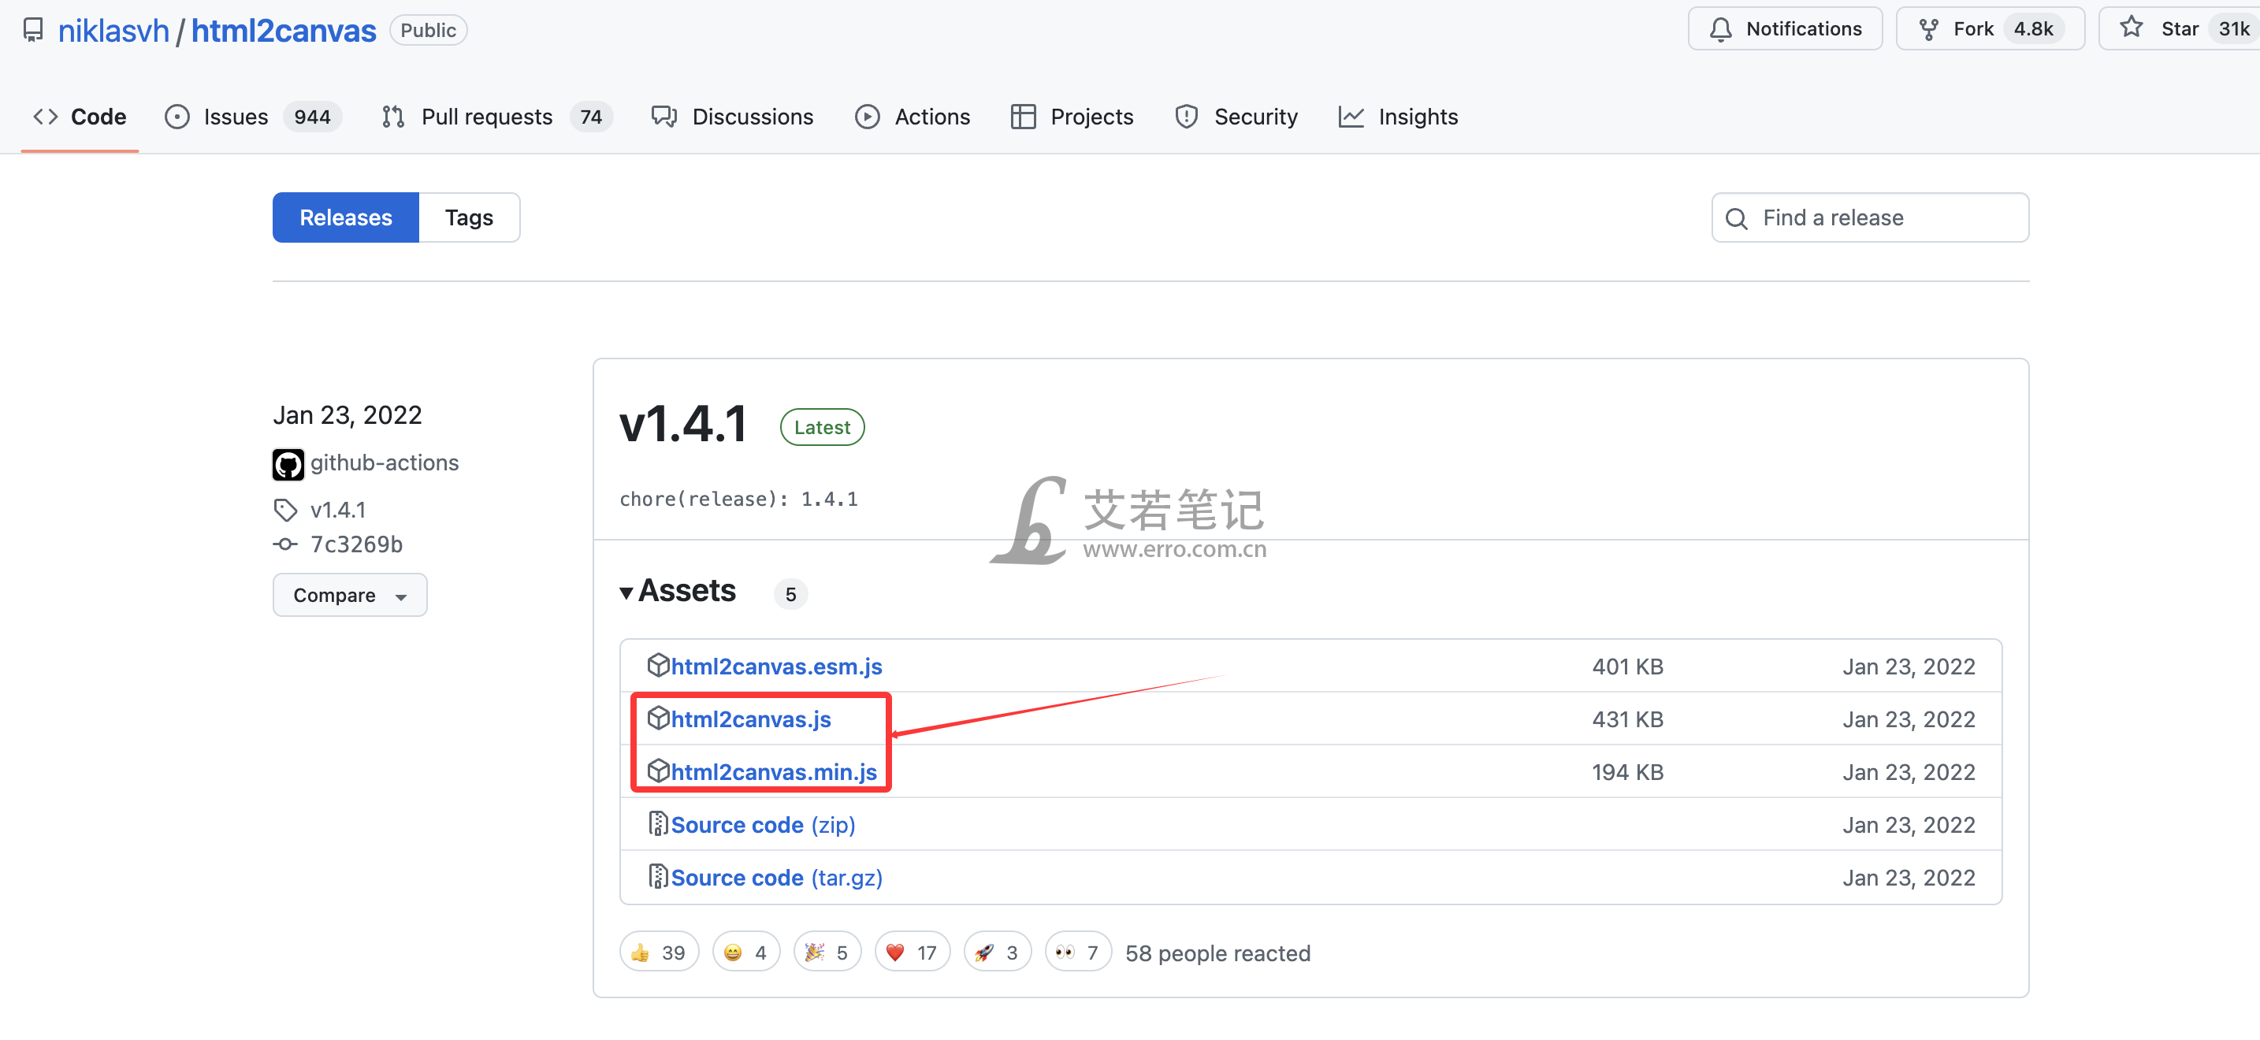Image resolution: width=2260 pixels, height=1040 pixels.
Task: Click the thumbs up reaction with 39
Action: [x=659, y=953]
